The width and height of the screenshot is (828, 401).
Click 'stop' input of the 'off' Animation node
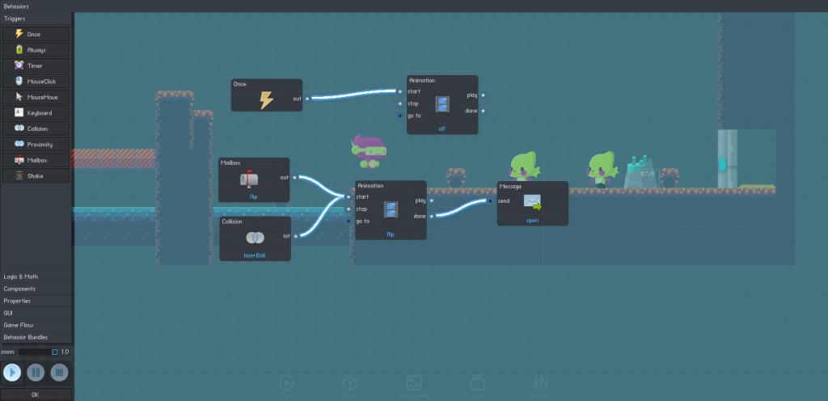coord(400,103)
